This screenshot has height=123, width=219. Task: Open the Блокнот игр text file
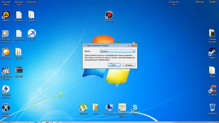[x=19, y=33]
